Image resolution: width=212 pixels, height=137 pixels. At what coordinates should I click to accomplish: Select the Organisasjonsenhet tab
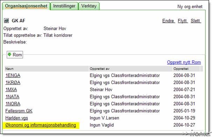(x=26, y=6)
